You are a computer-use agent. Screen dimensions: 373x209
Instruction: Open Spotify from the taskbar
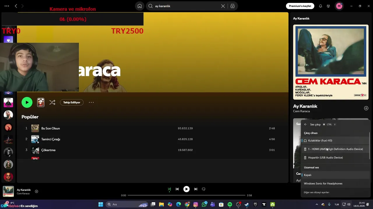pos(230,204)
